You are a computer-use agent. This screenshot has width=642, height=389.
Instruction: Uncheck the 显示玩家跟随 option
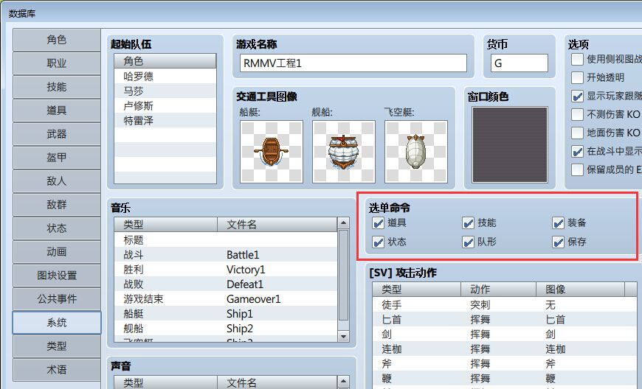(577, 96)
